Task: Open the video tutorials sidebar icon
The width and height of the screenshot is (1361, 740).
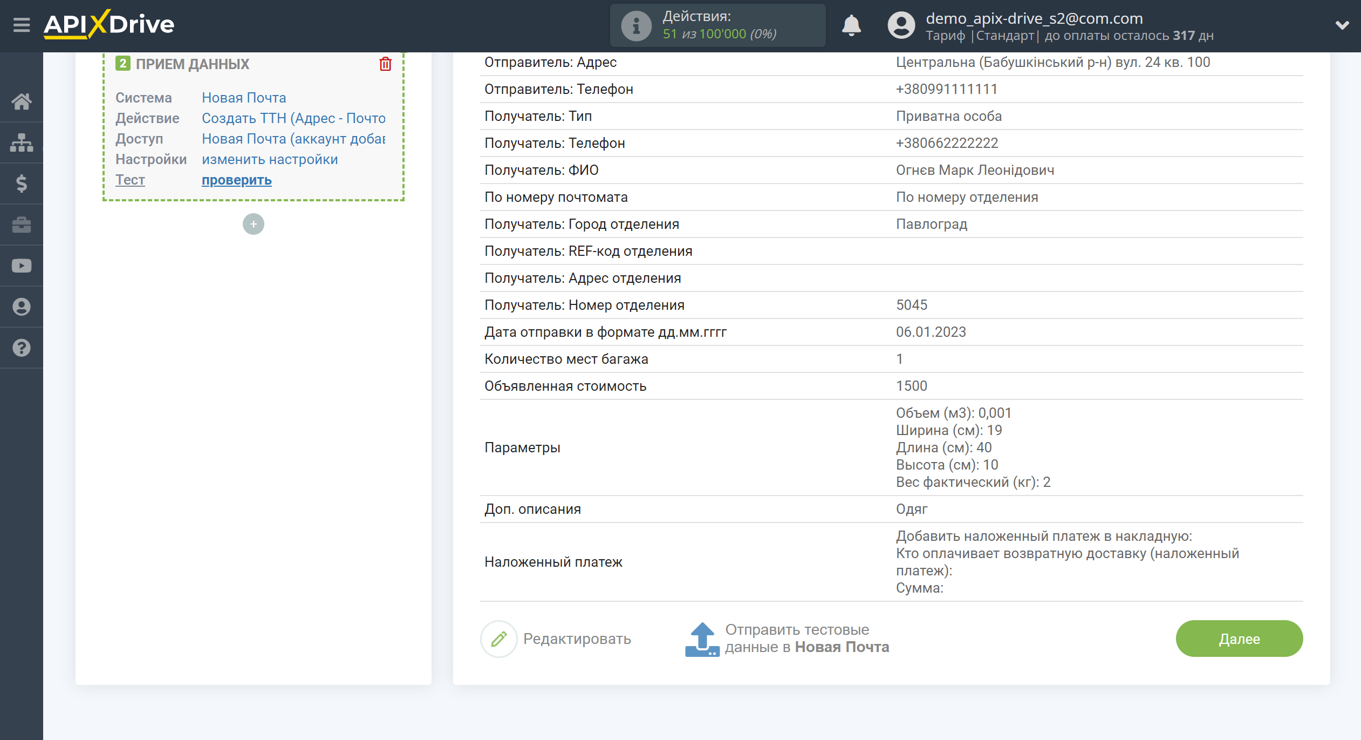Action: [22, 266]
